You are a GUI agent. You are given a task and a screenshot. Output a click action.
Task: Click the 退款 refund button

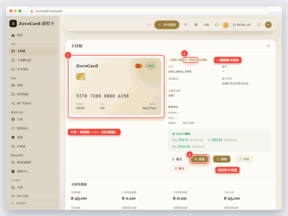[222, 159]
